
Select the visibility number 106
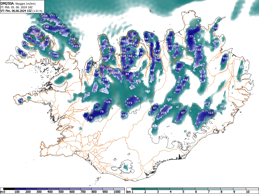coord(157,58)
